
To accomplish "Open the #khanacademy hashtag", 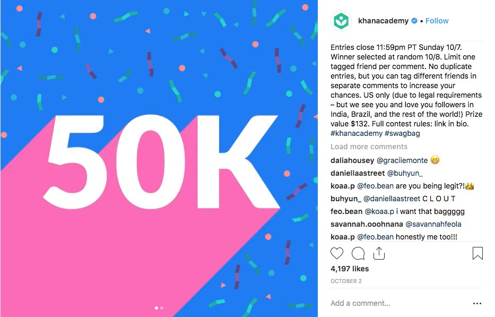I will (355, 134).
